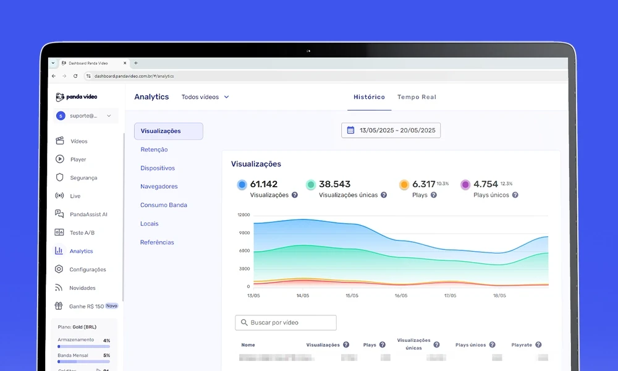Open the Ganhe R$ 150 gift offer
Image resolution: width=618 pixels, height=371 pixels.
[83, 305]
